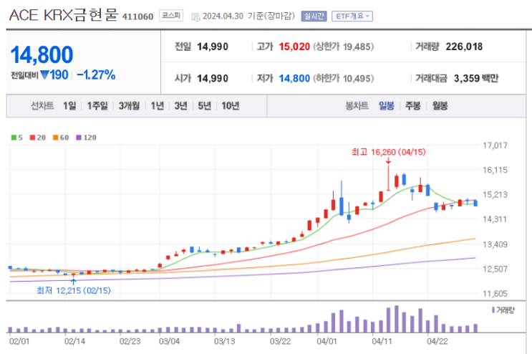Click the ACE KRX금현물 title
Image resolution: width=532 pixels, height=354 pixels.
click(64, 15)
